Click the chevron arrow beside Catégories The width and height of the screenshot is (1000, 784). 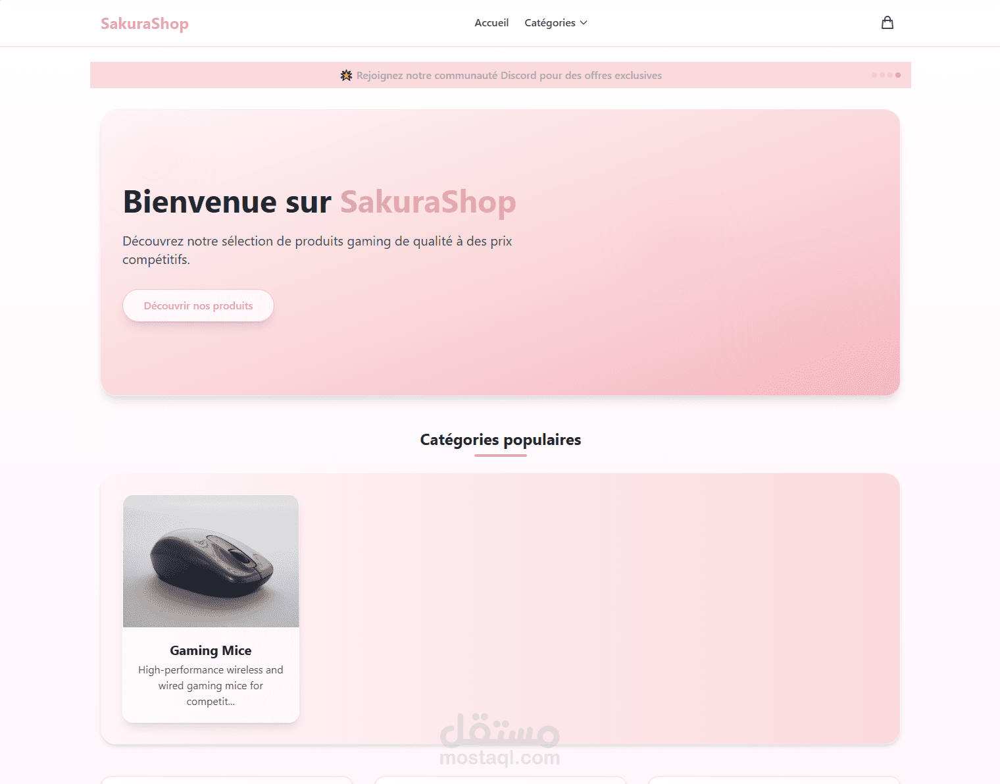pyautogui.click(x=584, y=23)
